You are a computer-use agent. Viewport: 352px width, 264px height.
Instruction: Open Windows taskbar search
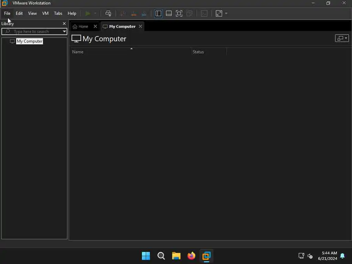(161, 256)
